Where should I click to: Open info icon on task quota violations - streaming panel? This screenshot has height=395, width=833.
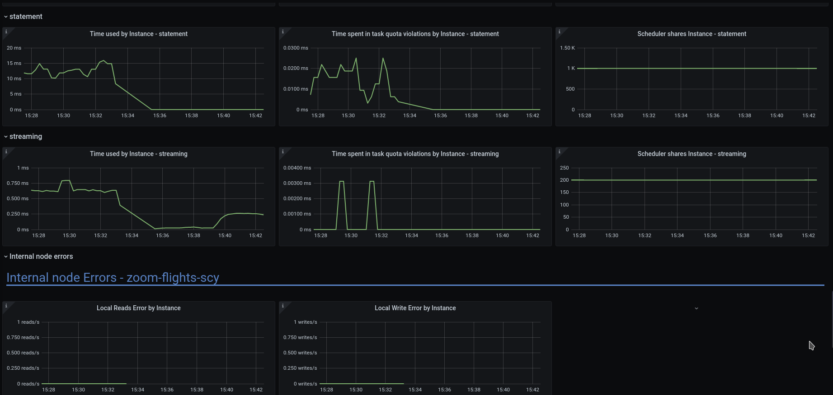(x=283, y=152)
